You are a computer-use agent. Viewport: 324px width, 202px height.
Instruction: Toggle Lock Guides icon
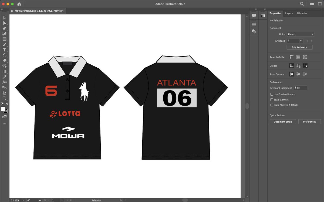(298, 66)
